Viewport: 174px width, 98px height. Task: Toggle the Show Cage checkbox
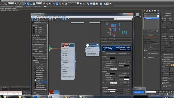point(163,65)
